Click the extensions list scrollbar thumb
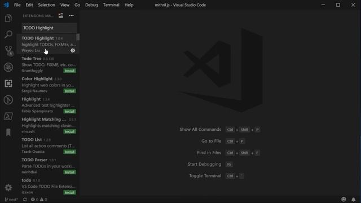This screenshot has height=203, width=361. [x=78, y=37]
